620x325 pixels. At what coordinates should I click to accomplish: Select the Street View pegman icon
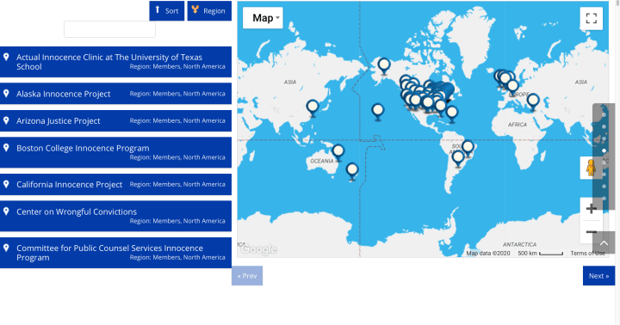[591, 168]
